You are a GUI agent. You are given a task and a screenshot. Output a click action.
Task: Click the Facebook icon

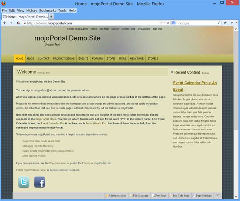(40, 182)
